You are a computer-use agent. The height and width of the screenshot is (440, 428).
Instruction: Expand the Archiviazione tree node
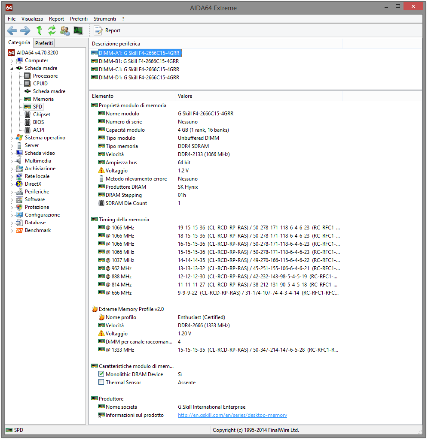click(x=12, y=169)
